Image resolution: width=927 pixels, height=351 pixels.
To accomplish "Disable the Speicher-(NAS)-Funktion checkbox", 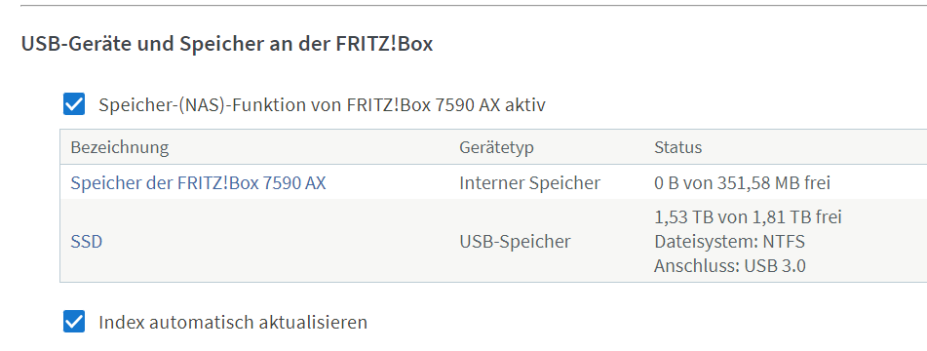I will click(74, 104).
